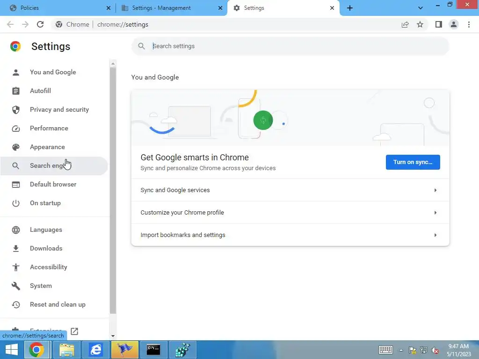479x359 pixels.
Task: Click the share page icon in address bar
Action: 405,24
